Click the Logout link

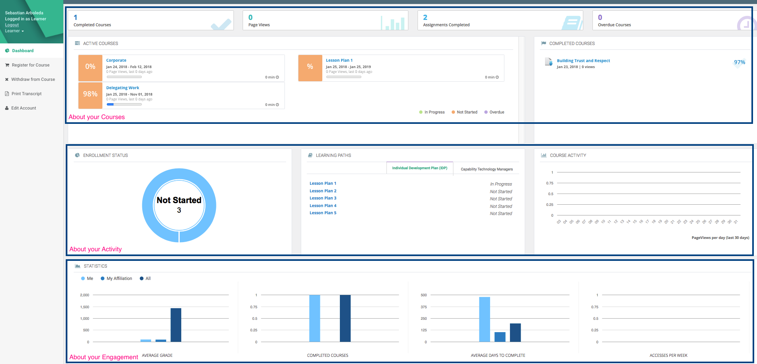[12, 25]
